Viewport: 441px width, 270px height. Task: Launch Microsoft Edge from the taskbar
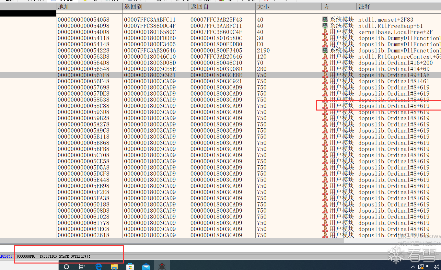coord(99,266)
